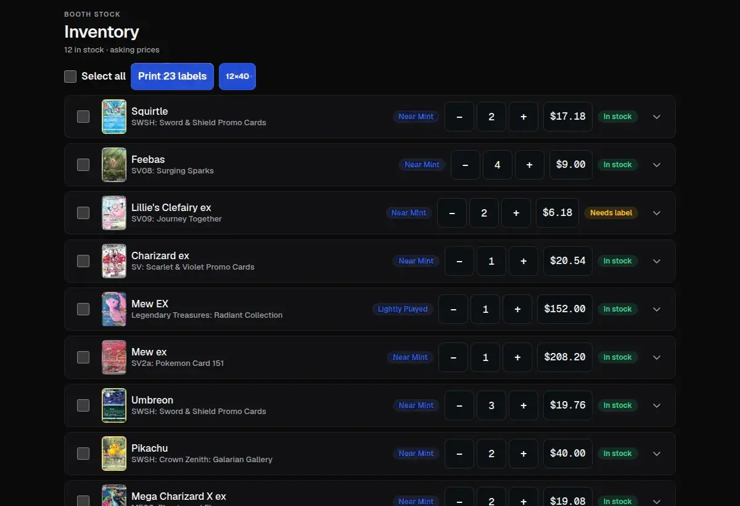Tick checkbox for Mew ex SV2a
This screenshot has height=506, width=740.
point(83,357)
